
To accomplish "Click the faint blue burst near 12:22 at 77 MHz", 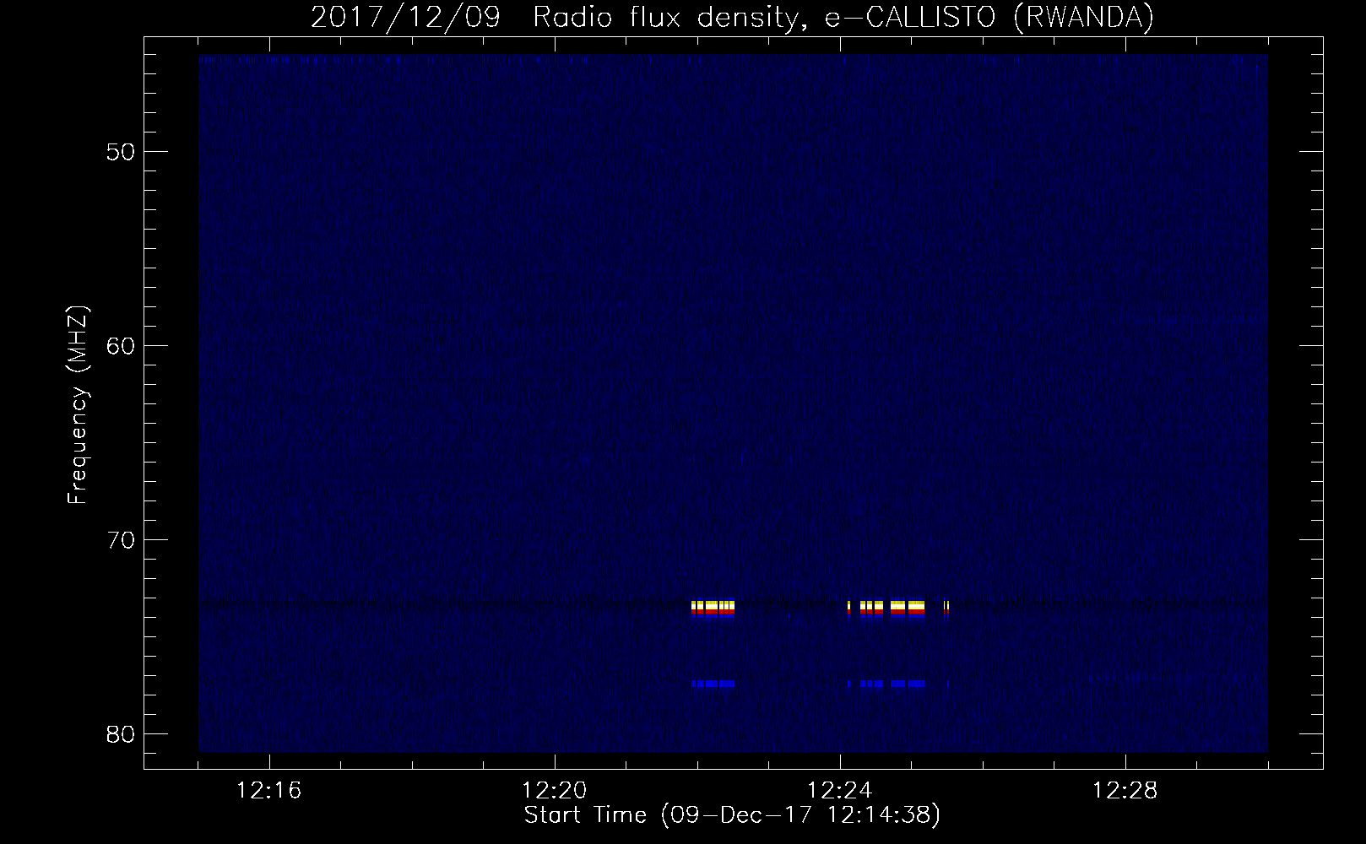I will 713,684.
